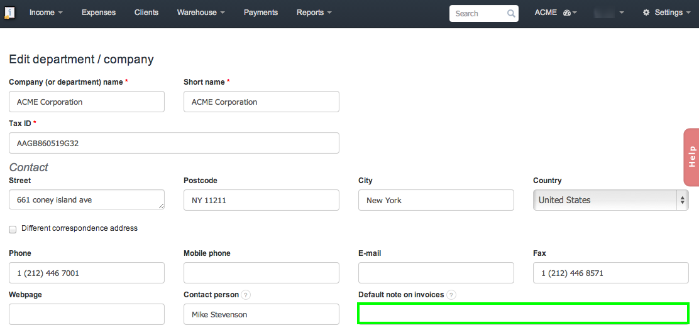Toggle Different correspondence address checkbox

coord(13,229)
